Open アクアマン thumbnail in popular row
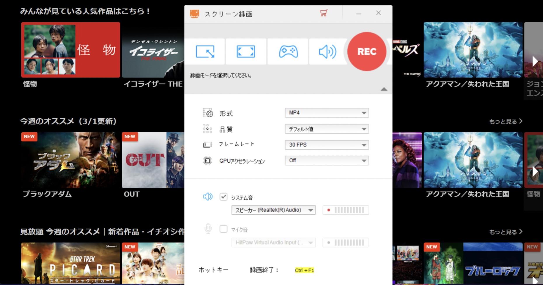 click(473, 50)
